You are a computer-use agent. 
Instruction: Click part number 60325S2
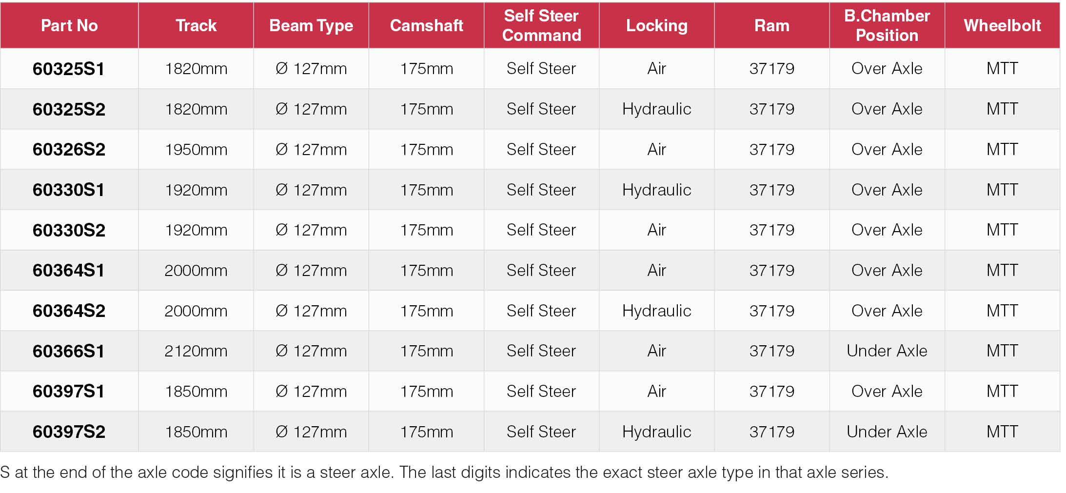69,109
